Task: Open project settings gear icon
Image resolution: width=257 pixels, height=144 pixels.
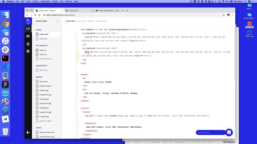Action: [28, 51]
